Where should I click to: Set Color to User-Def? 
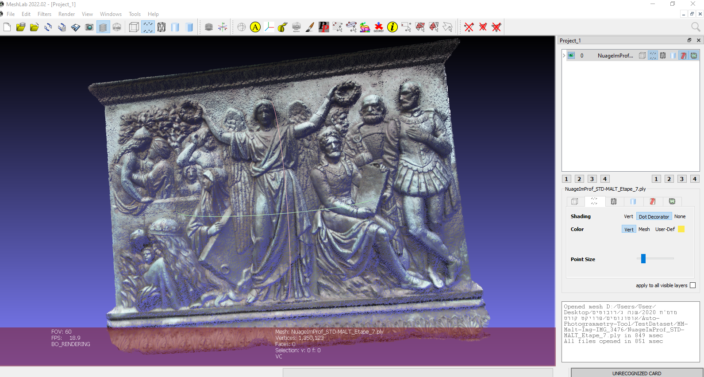click(x=665, y=229)
